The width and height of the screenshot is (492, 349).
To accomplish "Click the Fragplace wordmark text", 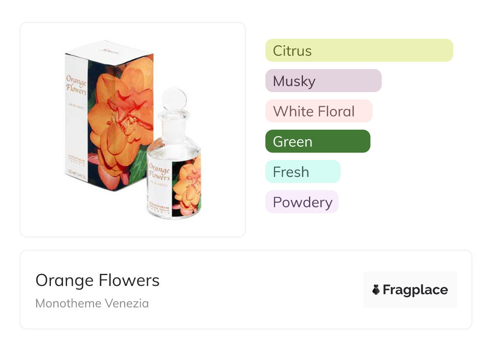I will point(415,290).
